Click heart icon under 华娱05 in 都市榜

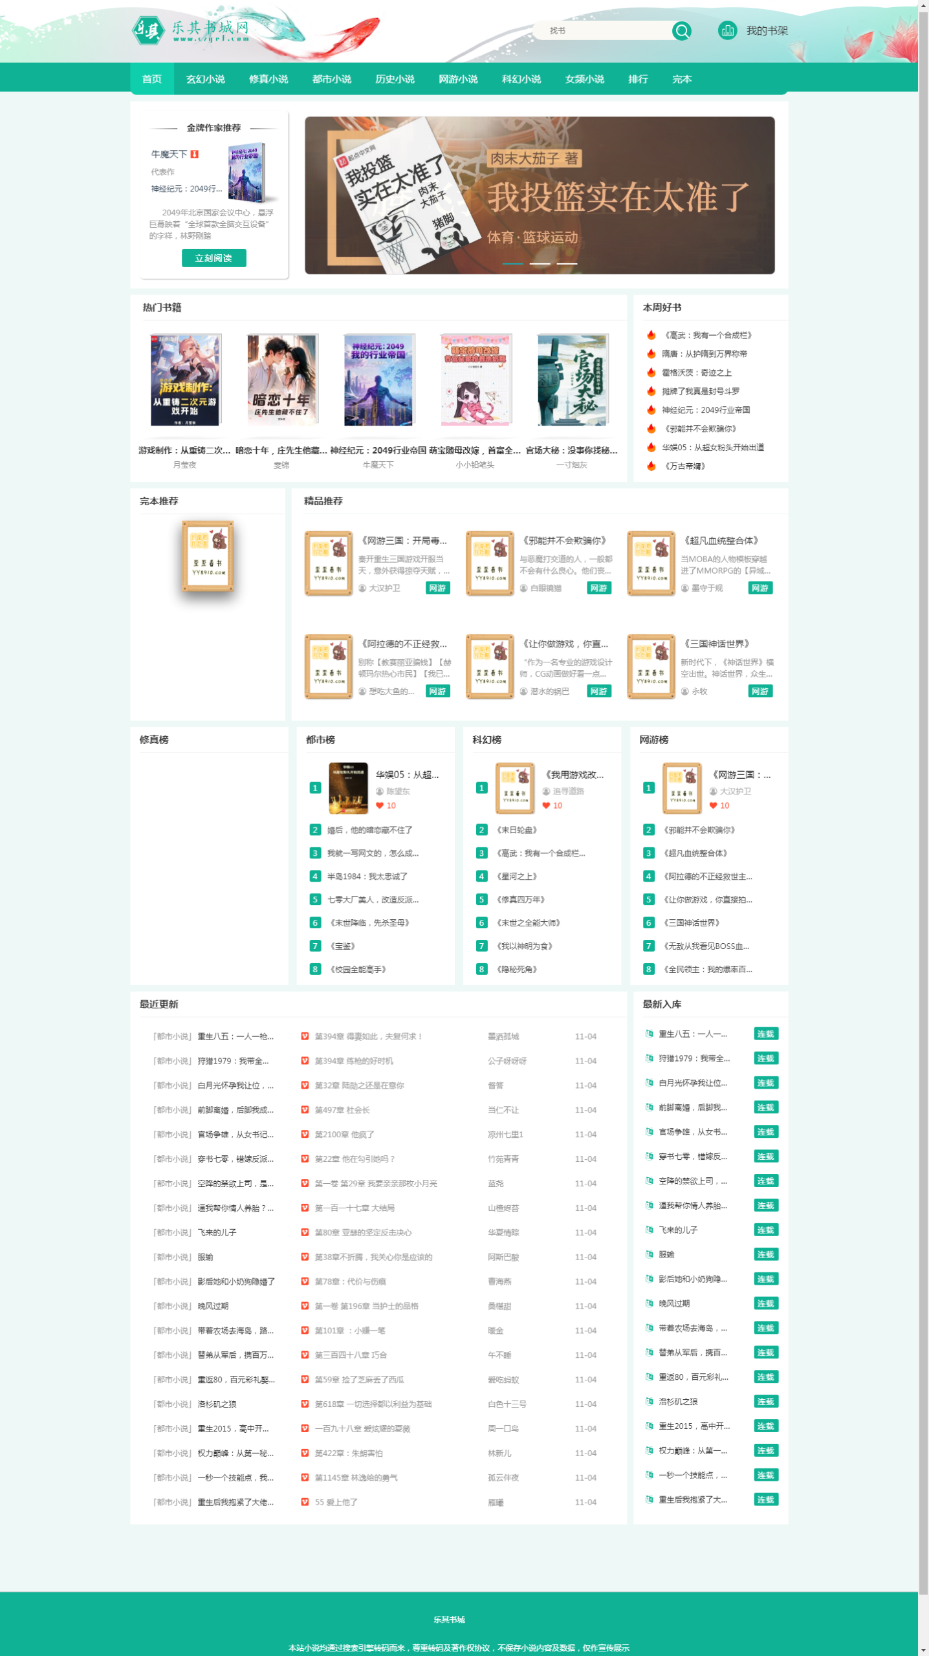[x=380, y=805]
